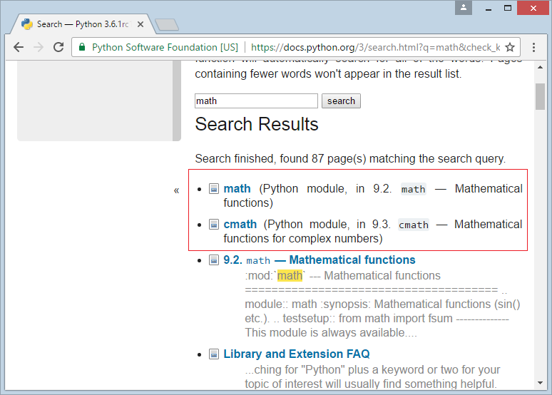Screen dimensions: 552x395
Task: Click the Search Results heading
Action: [x=257, y=124]
